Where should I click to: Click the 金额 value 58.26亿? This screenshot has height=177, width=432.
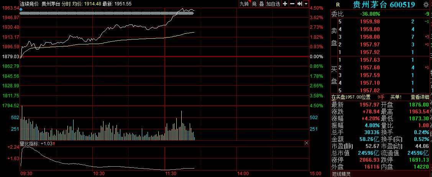pos(370,139)
